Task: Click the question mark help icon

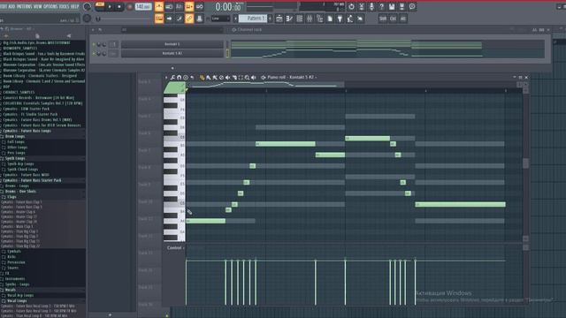Action: 381,6
